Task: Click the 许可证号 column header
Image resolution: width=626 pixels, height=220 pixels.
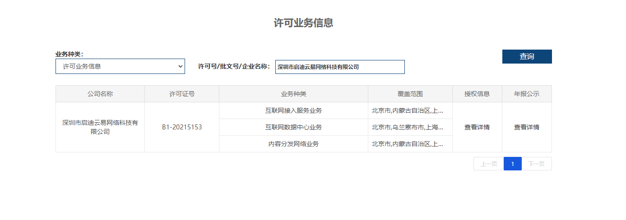Action: click(182, 94)
